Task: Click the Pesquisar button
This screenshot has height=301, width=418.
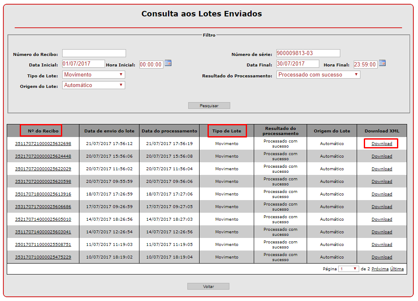Action: (x=209, y=106)
